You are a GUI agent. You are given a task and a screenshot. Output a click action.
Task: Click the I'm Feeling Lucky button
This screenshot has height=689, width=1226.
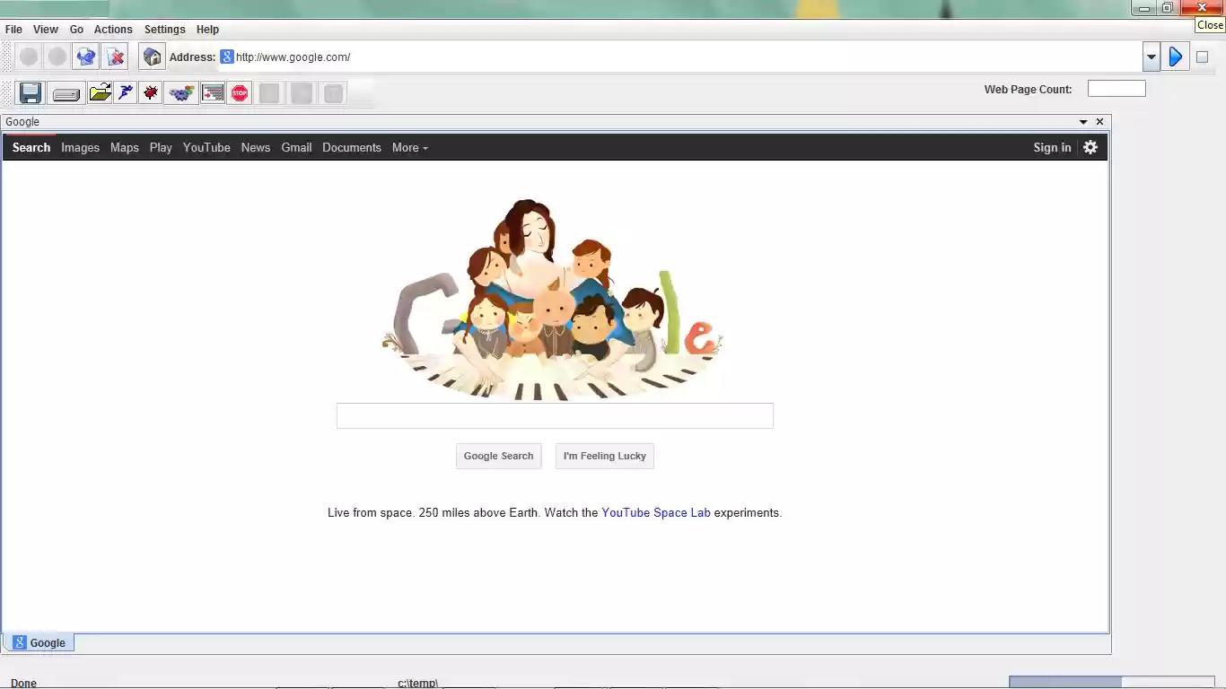(604, 456)
